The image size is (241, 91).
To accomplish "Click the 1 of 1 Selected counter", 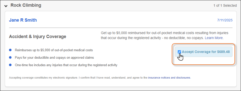I will 225,6.
